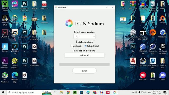Open Juegos y apps folder

pyautogui.click(x=163, y=63)
